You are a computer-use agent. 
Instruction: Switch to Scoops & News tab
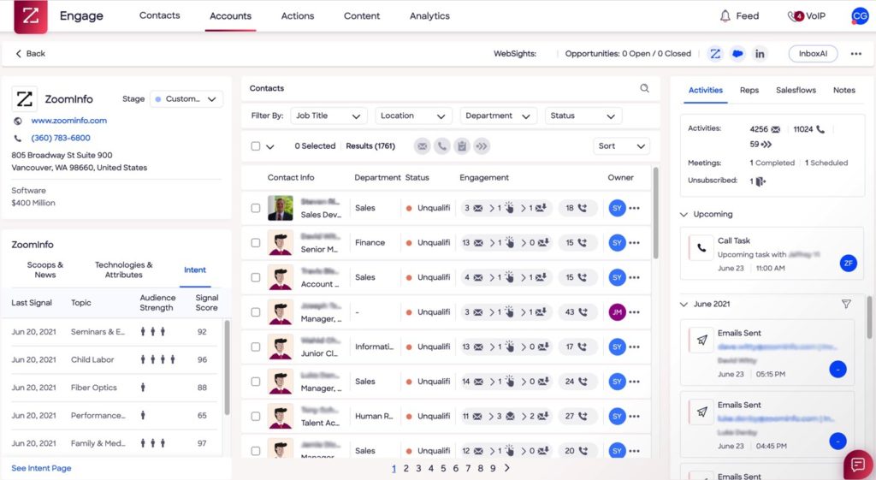coord(45,270)
